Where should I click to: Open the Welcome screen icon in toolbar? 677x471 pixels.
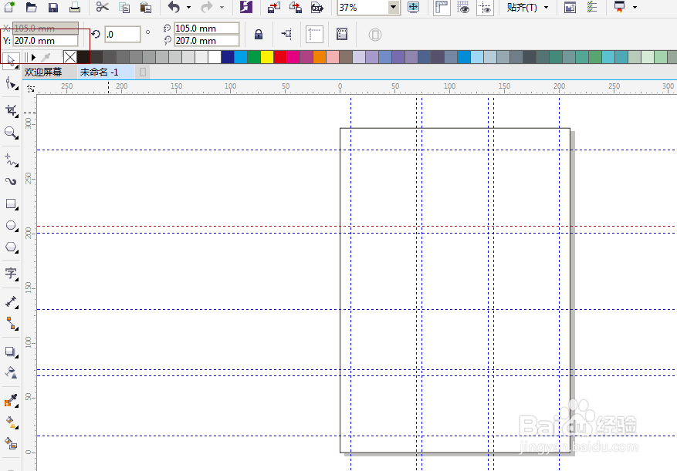coord(570,8)
